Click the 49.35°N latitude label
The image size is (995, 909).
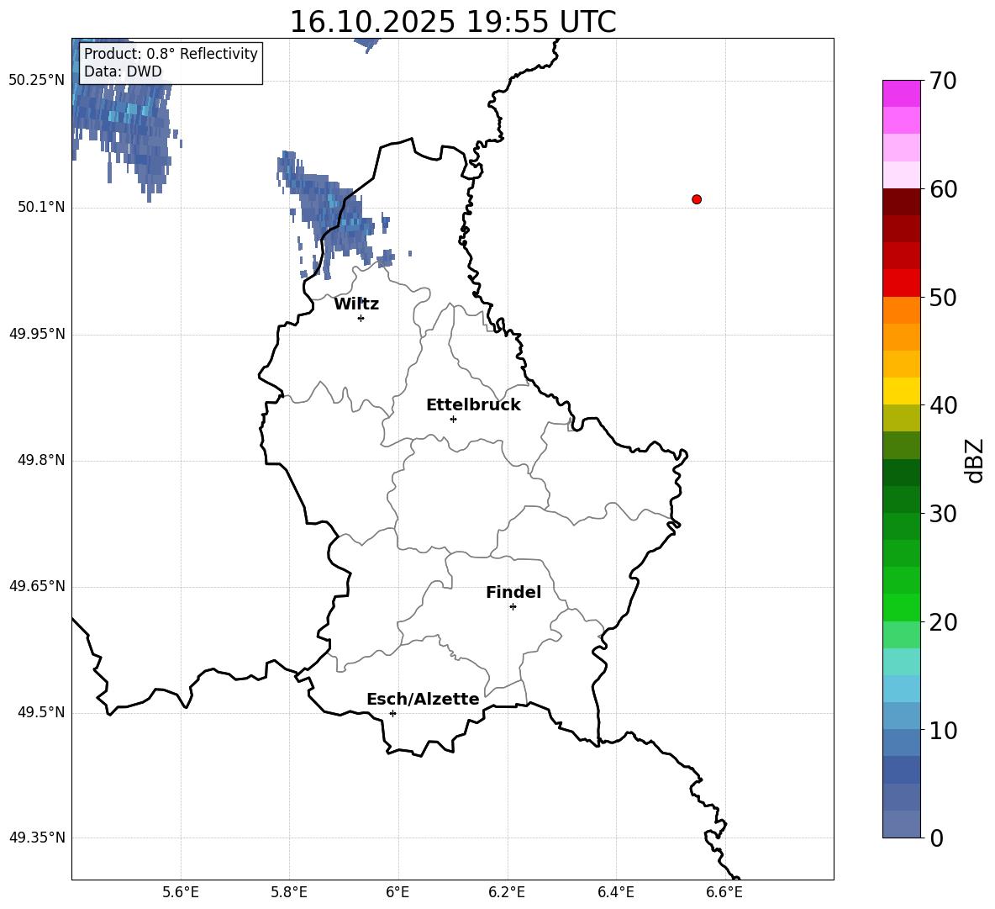tap(37, 838)
